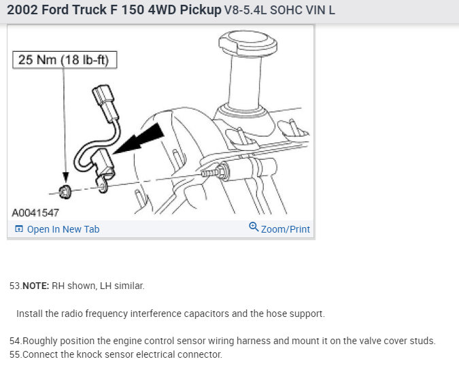This screenshot has height=387, width=459.
Task: Click the A0041547 diagram reference number
Action: click(x=35, y=213)
